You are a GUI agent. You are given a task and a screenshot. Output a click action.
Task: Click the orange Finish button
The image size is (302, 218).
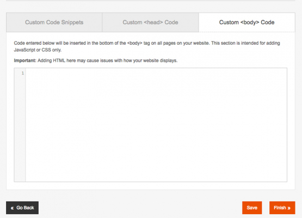[x=282, y=208]
